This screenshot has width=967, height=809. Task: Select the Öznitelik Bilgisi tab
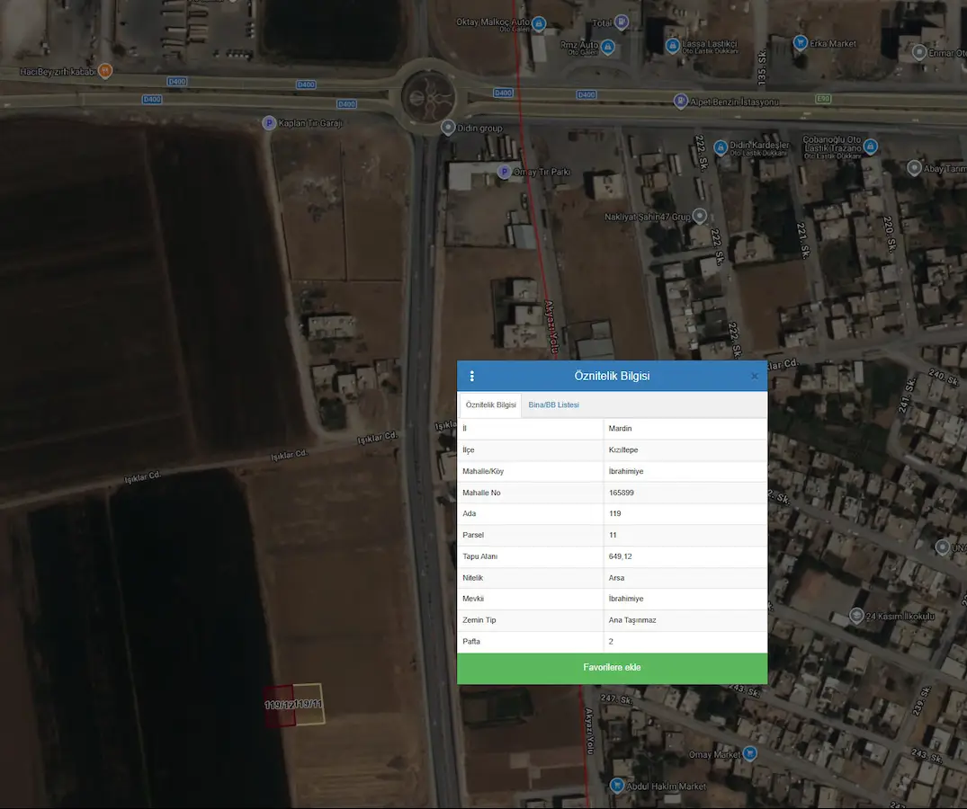(x=491, y=404)
